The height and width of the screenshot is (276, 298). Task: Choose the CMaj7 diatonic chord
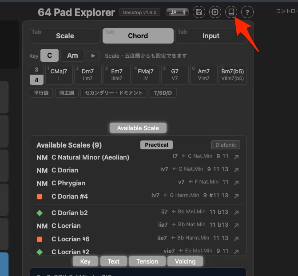[59, 75]
